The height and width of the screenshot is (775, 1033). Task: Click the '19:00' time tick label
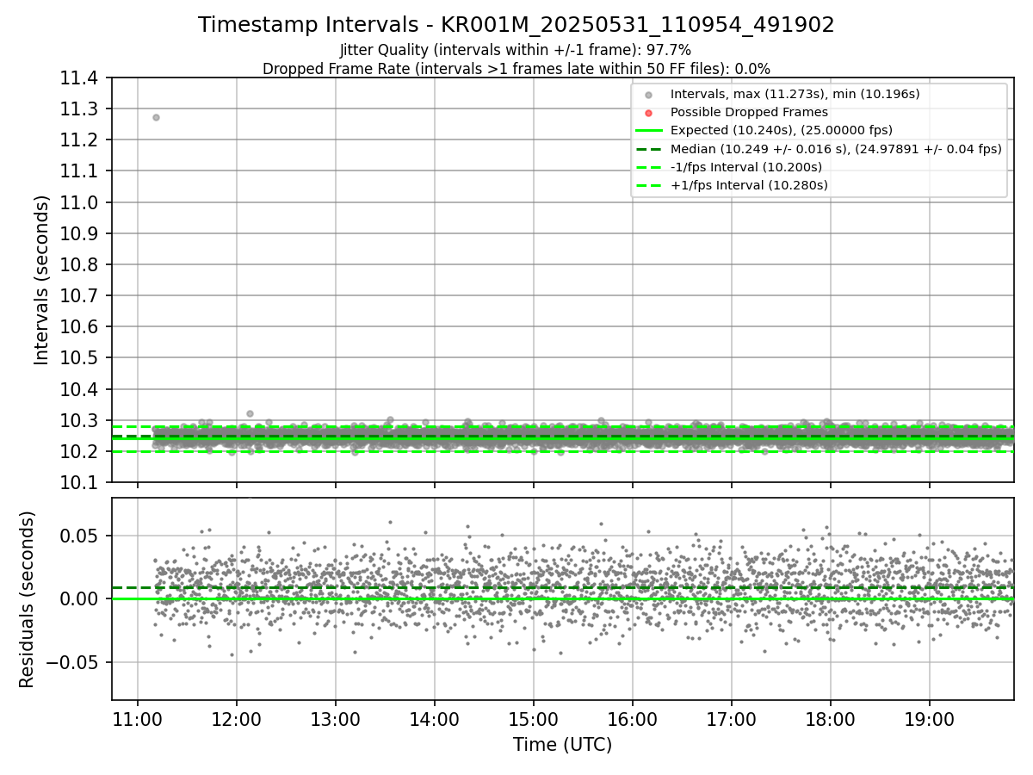pyautogui.click(x=930, y=719)
